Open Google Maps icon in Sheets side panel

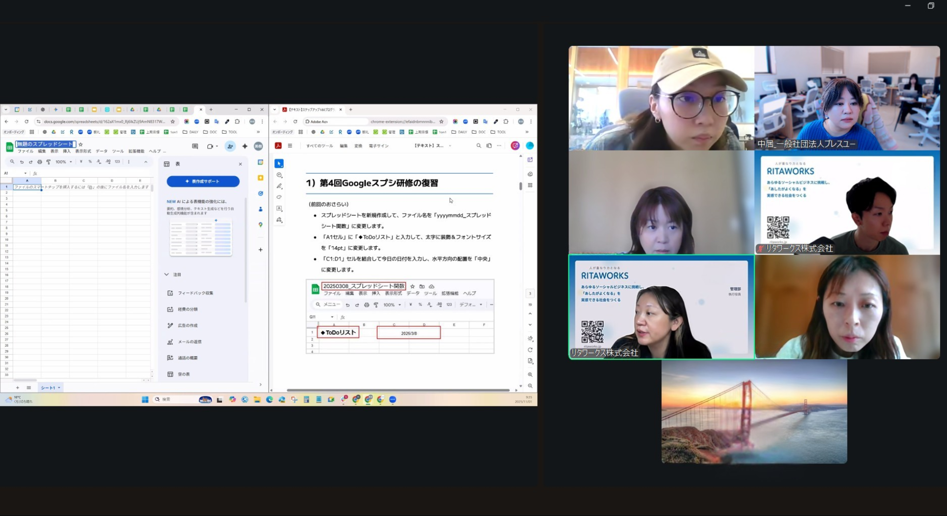(261, 225)
